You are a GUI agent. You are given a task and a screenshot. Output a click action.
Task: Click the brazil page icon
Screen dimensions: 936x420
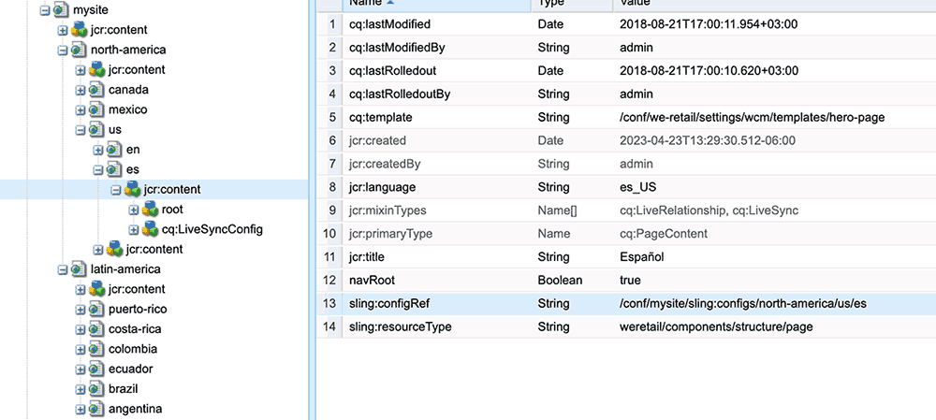click(x=96, y=389)
